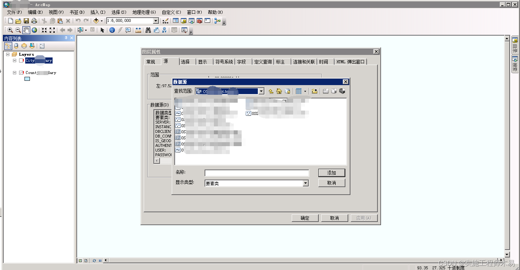Image resolution: width=520 pixels, height=270 pixels.
Task: Switch contents to List By Visibility
Action: pos(24,46)
